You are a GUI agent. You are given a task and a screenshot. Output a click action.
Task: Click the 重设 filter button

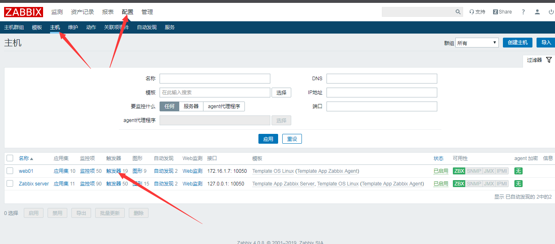[292, 139]
